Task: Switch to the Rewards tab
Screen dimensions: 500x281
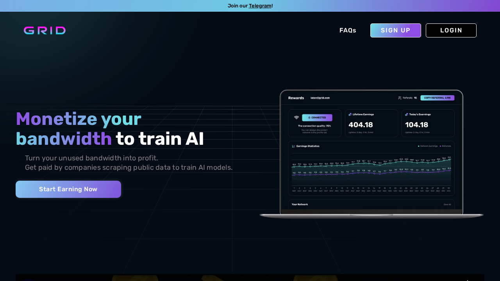Action: (296, 98)
